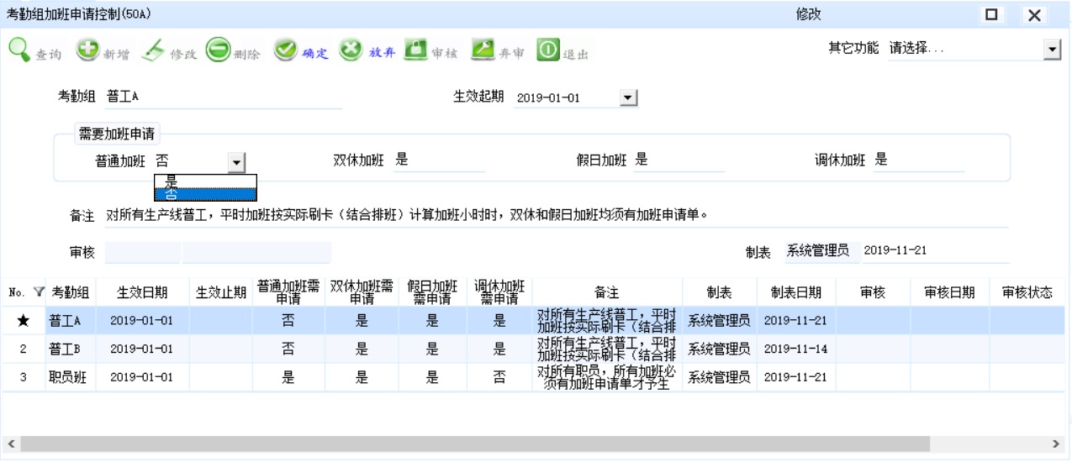Click the horizontal scrollbar right arrow
Image resolution: width=1072 pixels, height=462 pixels.
coord(1057,444)
